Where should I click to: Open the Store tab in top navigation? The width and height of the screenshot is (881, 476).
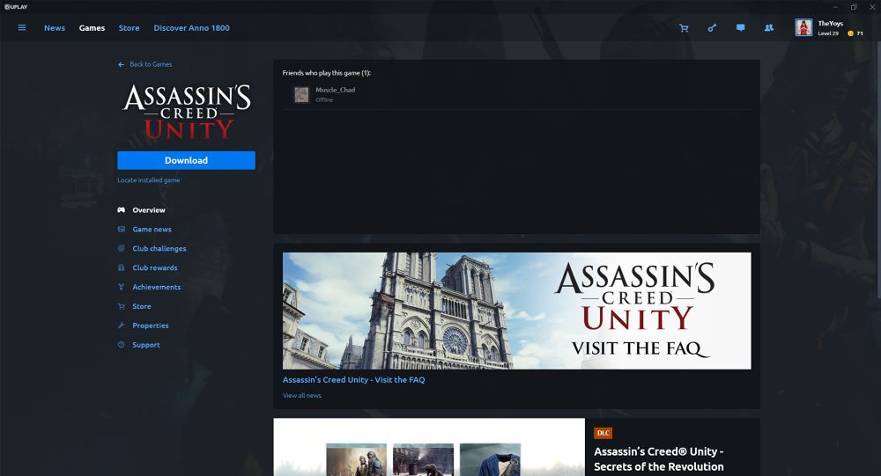[x=129, y=28]
